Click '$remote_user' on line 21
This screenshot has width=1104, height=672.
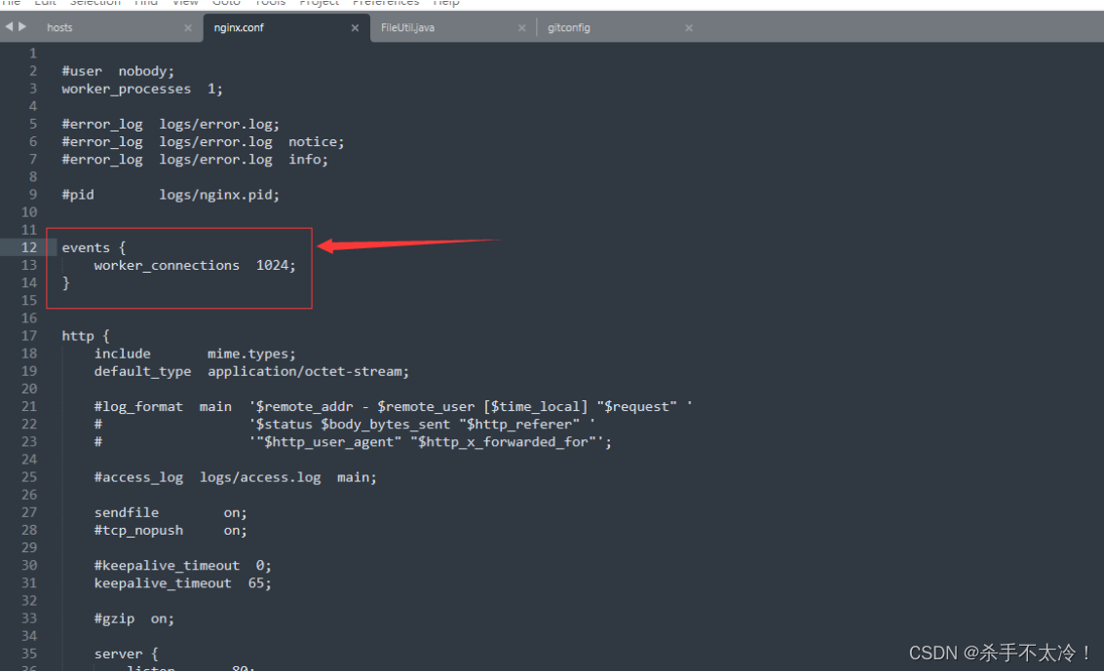tap(426, 407)
